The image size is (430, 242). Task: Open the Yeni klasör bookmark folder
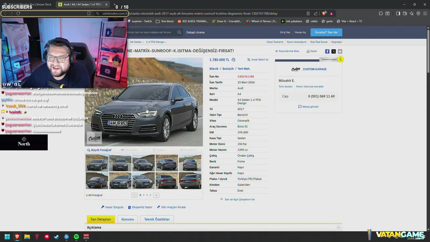(165, 21)
